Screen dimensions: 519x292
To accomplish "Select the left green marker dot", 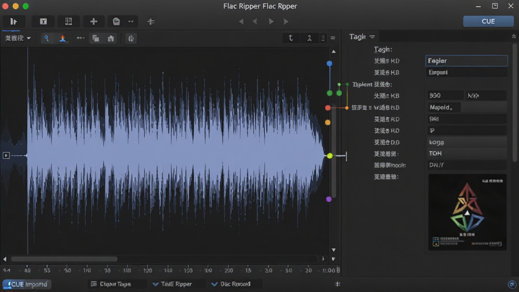I will tap(329, 93).
